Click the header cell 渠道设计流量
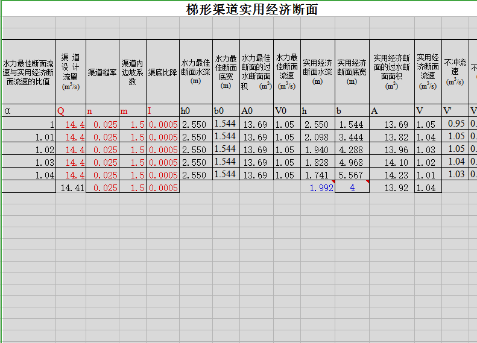This screenshot has height=343, width=477. tap(71, 72)
